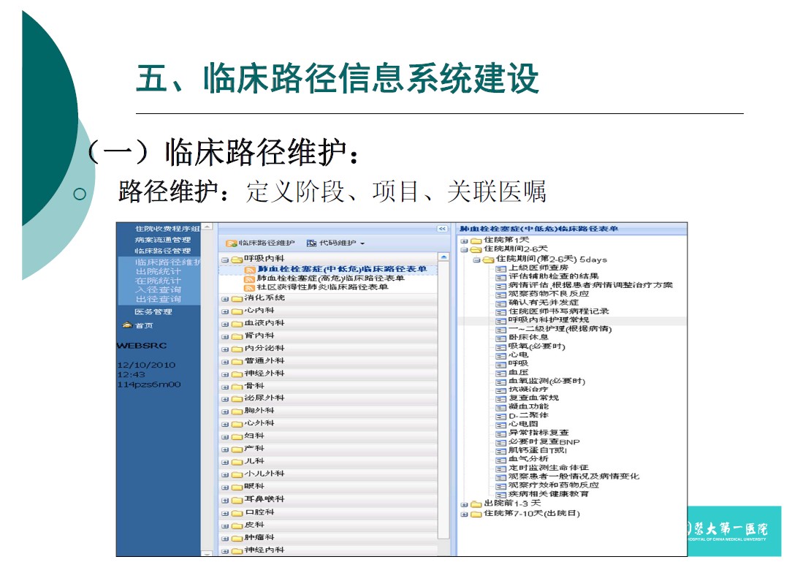Collapse the panel with the double-arrow button
This screenshot has width=811, height=573.
tap(442, 229)
